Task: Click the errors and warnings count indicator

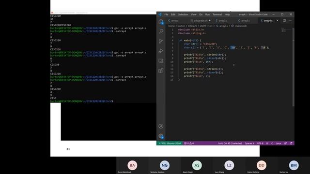Action: [x=189, y=143]
